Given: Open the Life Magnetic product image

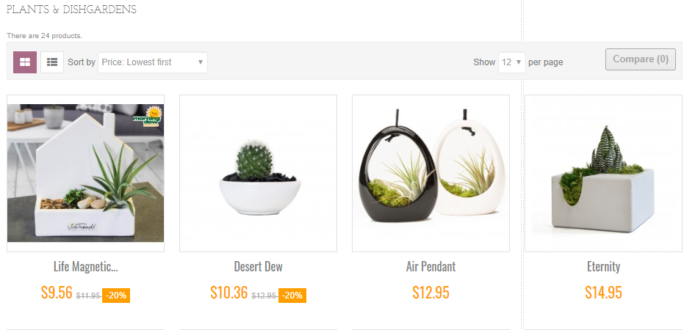Looking at the screenshot, I should pyautogui.click(x=85, y=173).
